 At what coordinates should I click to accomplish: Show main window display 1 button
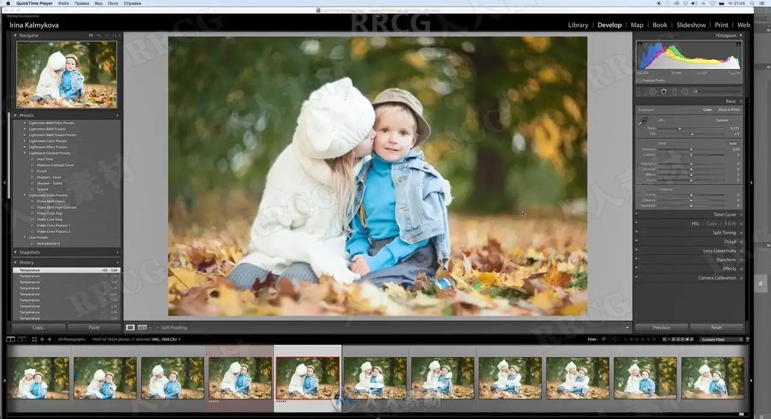pyautogui.click(x=10, y=340)
